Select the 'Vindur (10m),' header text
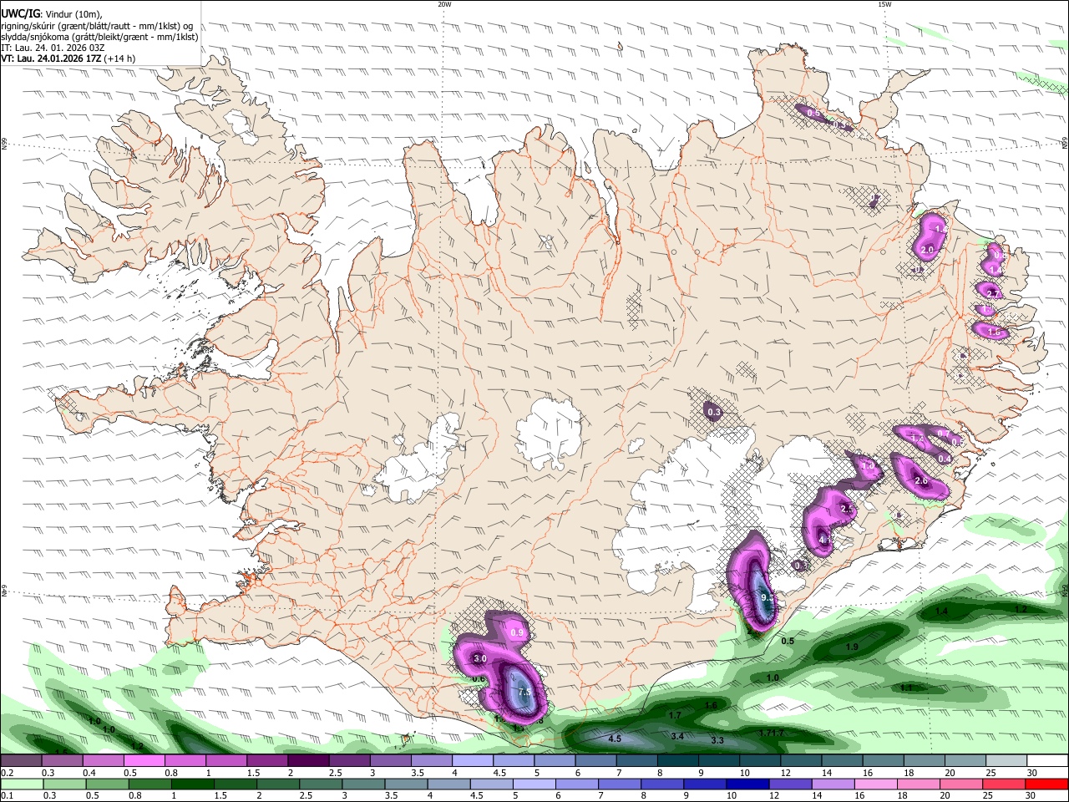The image size is (1069, 802). (x=74, y=13)
